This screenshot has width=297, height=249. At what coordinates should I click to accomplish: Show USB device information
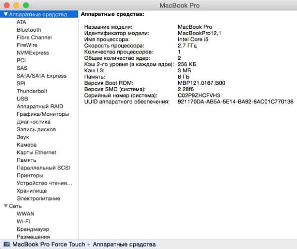point(22,99)
